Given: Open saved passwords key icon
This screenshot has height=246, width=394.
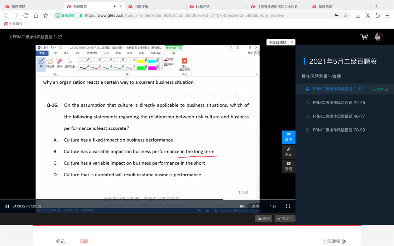Looking at the screenshot, I should tap(336, 15).
